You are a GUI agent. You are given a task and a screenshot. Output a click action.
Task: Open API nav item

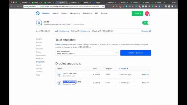(96, 13)
